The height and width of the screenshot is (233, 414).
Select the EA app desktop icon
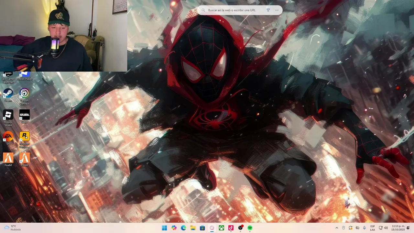click(8, 138)
